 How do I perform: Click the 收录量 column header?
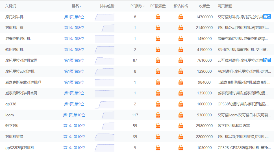tap(204, 6)
